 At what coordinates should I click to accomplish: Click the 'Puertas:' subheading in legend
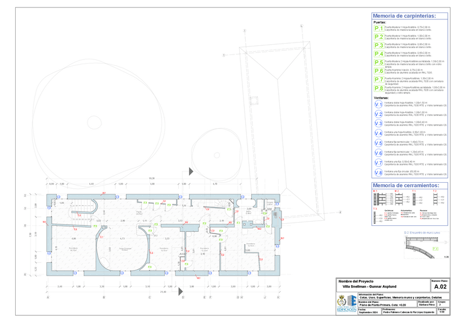[x=380, y=23]
